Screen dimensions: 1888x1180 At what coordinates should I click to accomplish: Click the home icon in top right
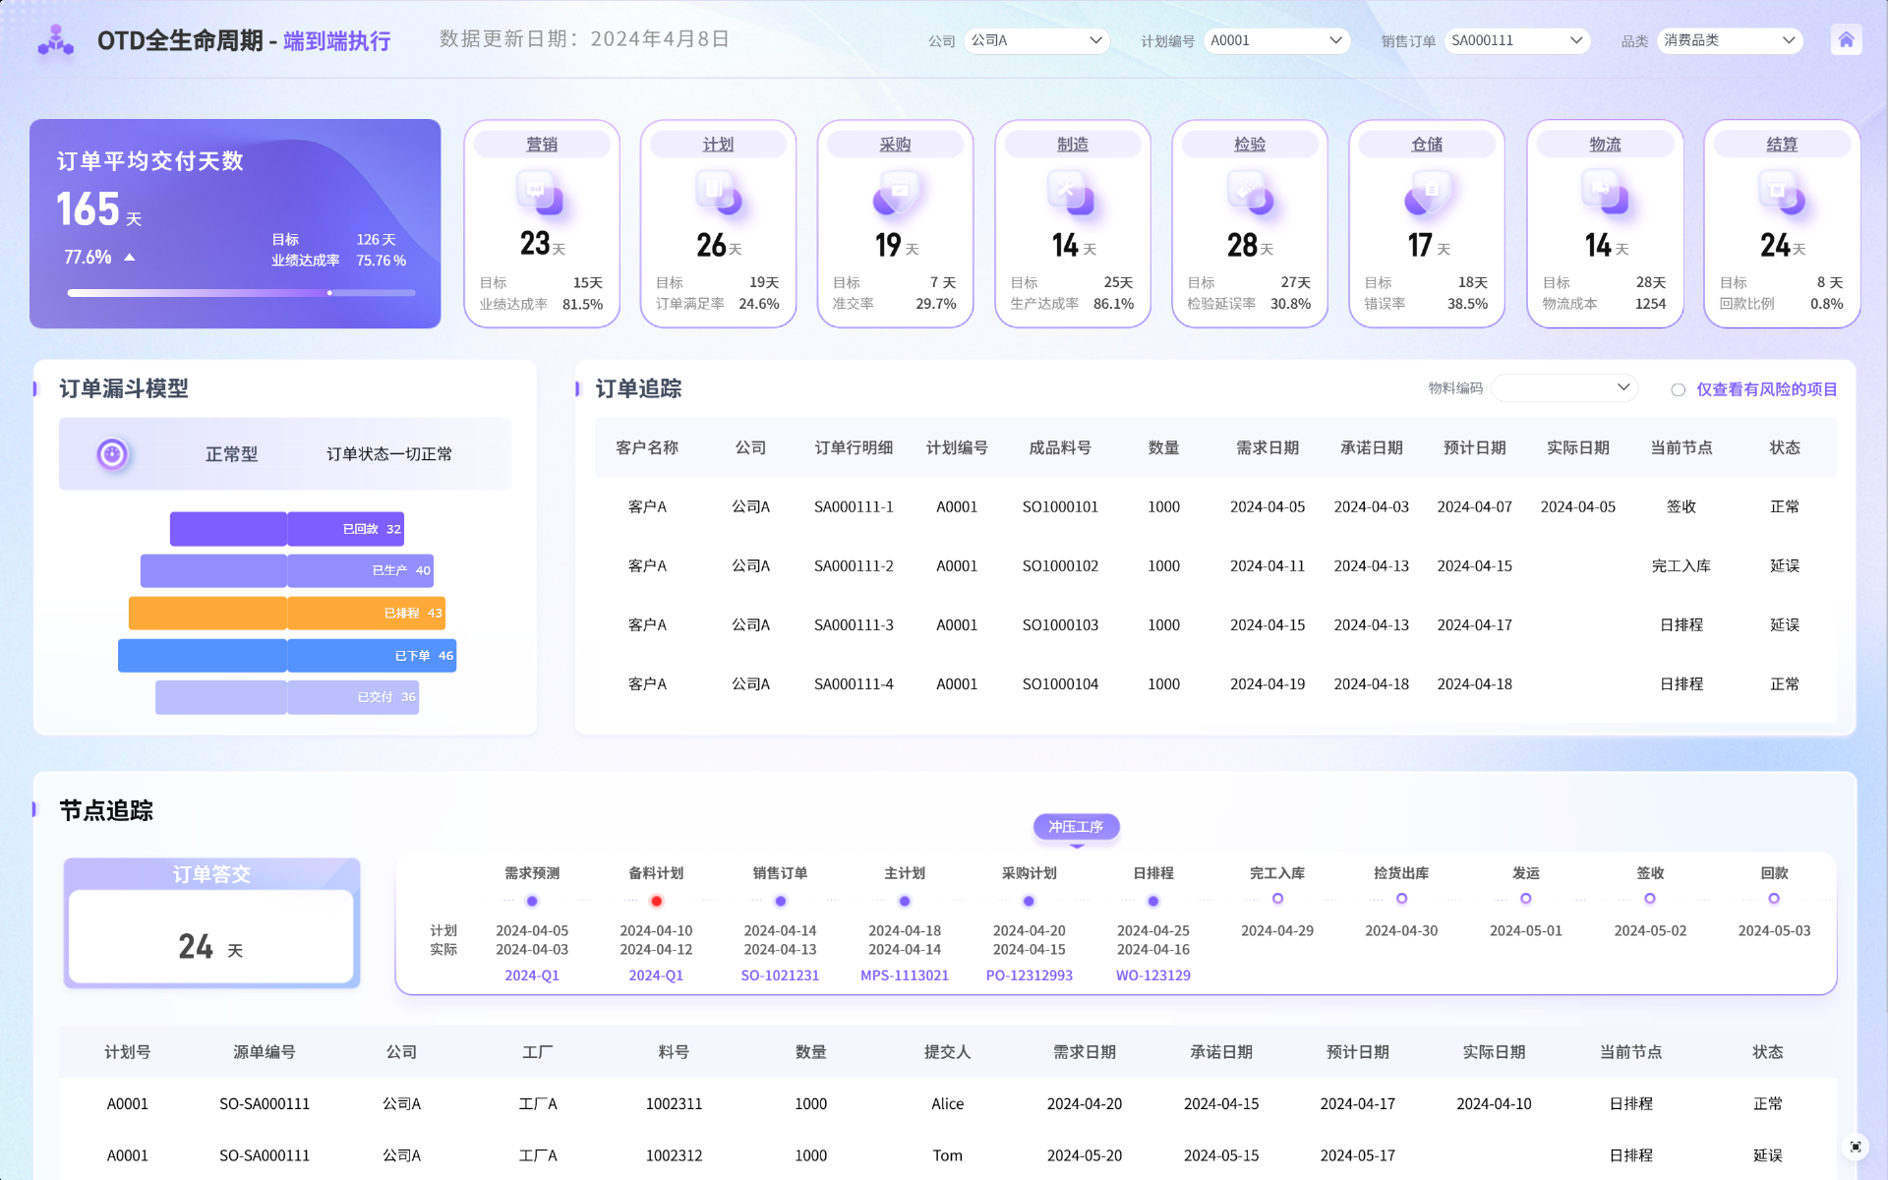[x=1846, y=40]
